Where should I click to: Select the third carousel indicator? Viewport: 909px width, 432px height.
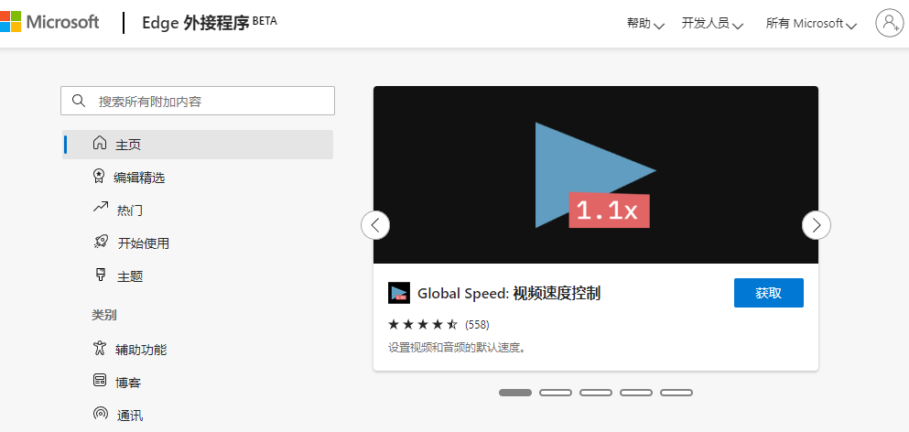(596, 393)
